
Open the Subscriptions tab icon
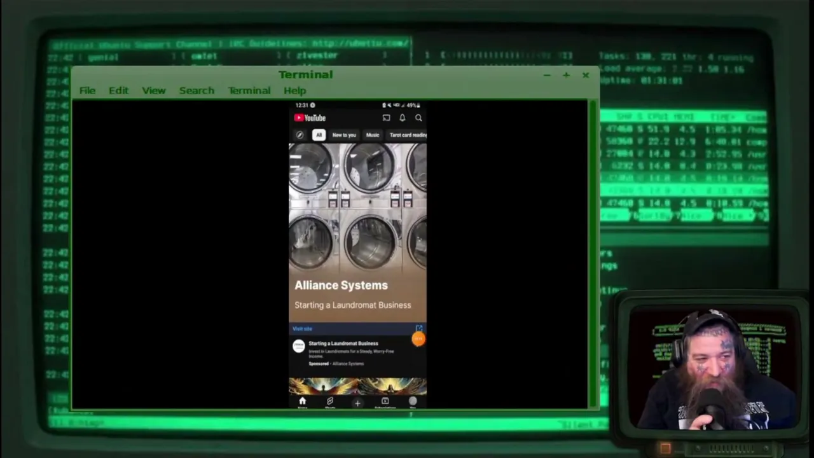point(385,402)
